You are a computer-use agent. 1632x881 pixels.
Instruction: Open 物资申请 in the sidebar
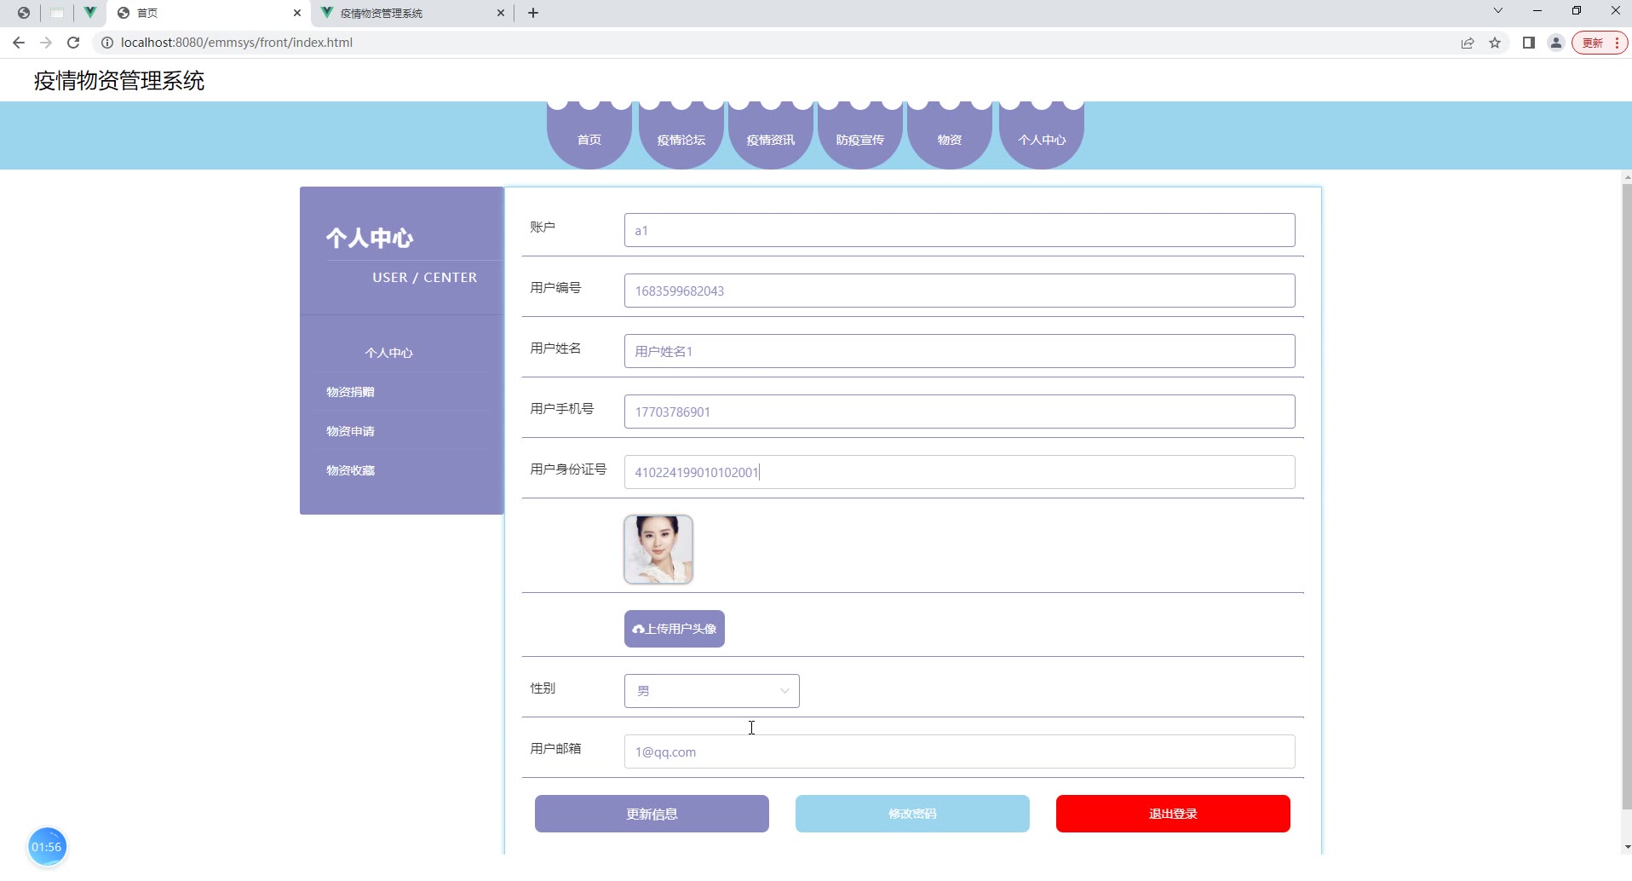pyautogui.click(x=351, y=431)
